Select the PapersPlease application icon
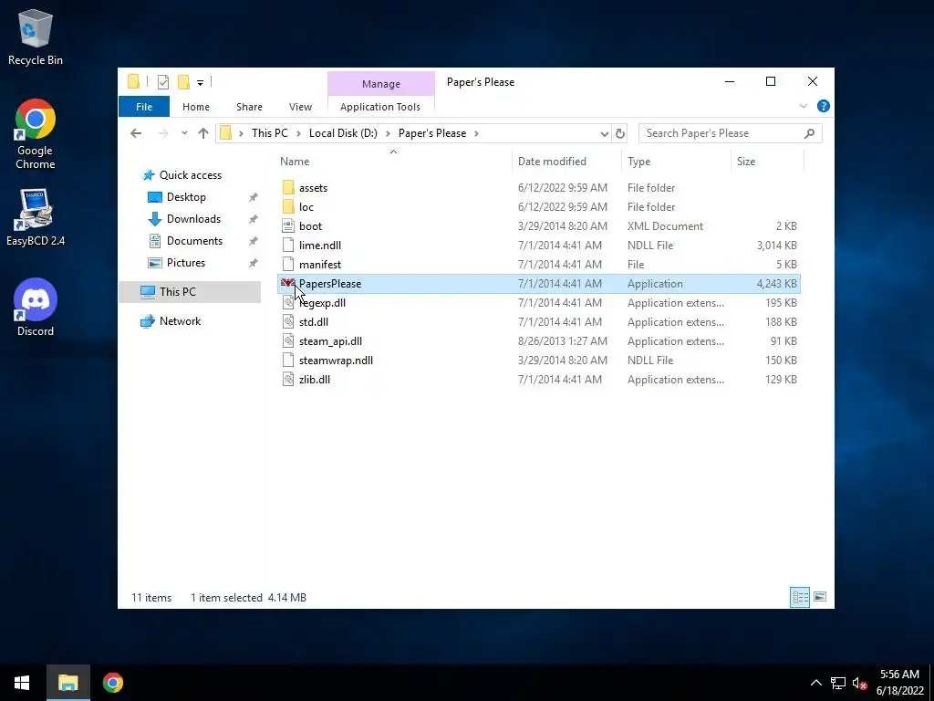 click(288, 283)
